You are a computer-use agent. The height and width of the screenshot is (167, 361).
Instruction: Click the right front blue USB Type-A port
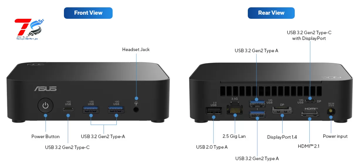click(x=116, y=109)
